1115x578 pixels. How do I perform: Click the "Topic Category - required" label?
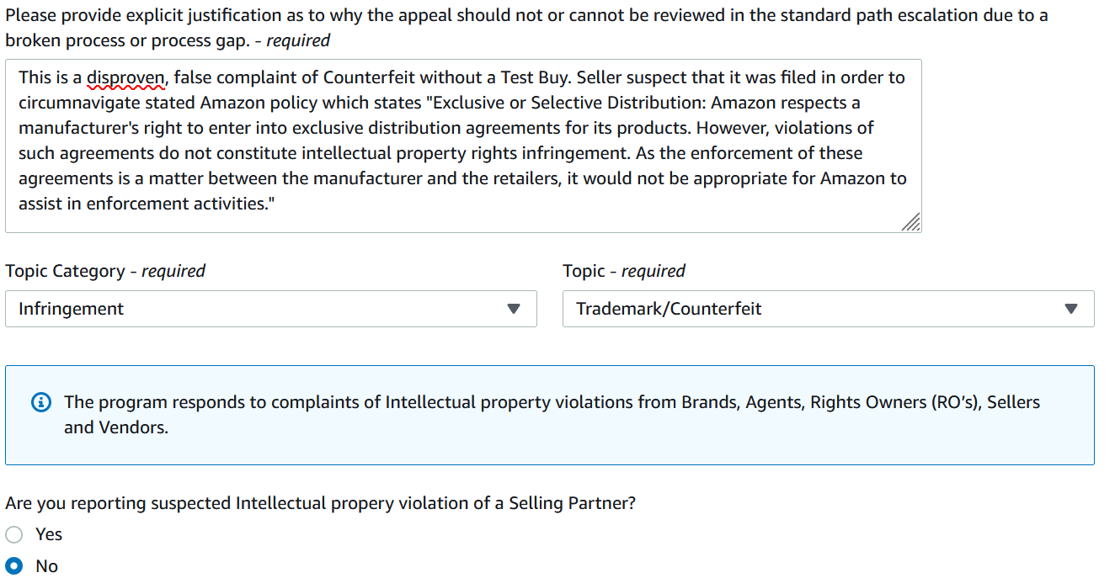point(105,271)
